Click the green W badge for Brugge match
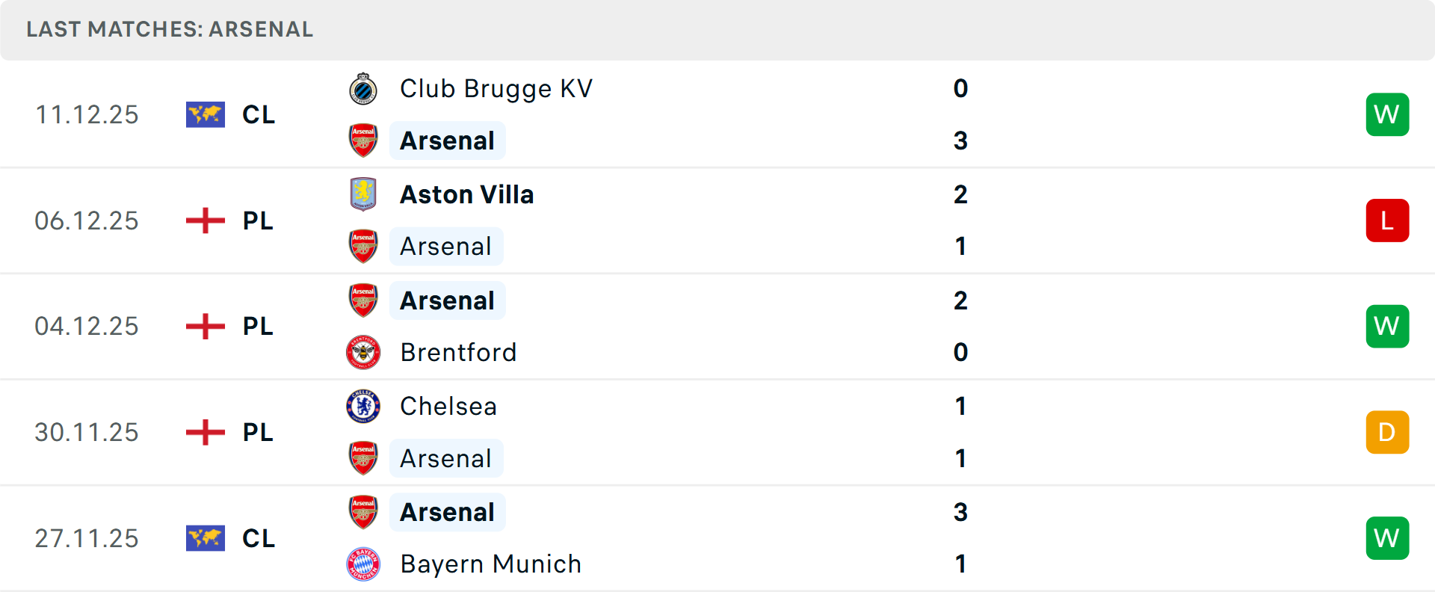This screenshot has height=592, width=1435. coord(1387,114)
